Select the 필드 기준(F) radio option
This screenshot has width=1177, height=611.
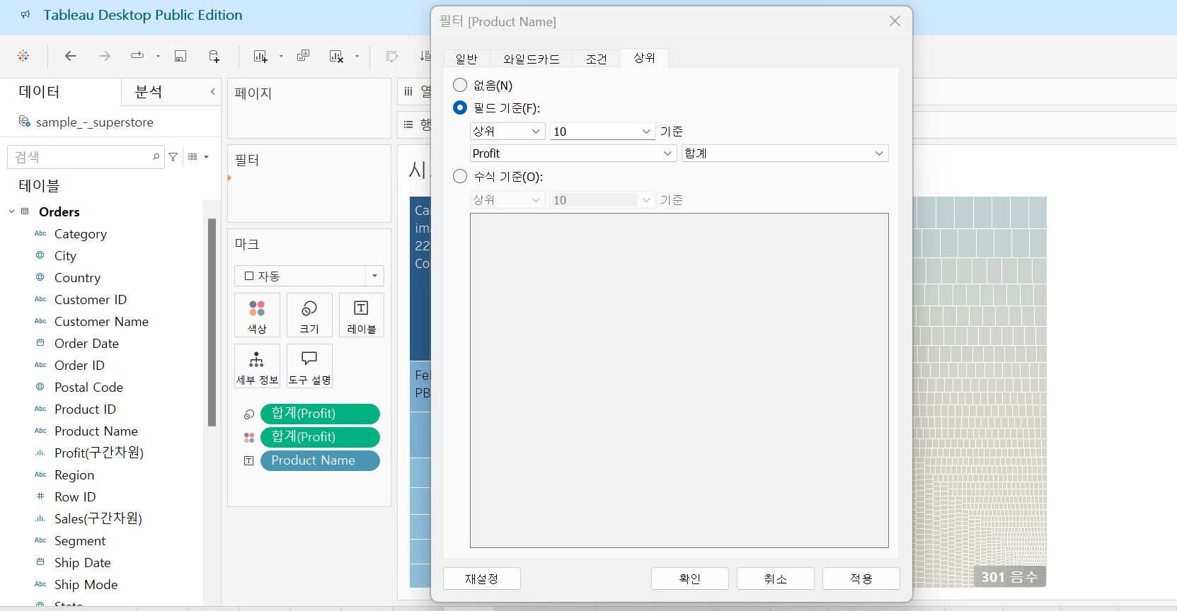point(460,107)
